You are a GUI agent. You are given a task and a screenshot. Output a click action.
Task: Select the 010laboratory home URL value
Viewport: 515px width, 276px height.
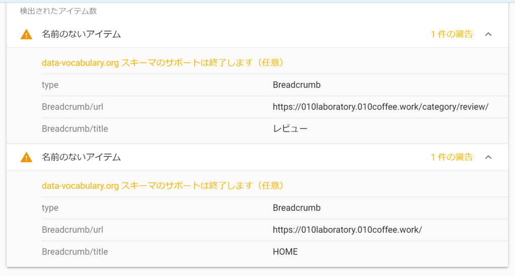(x=347, y=230)
